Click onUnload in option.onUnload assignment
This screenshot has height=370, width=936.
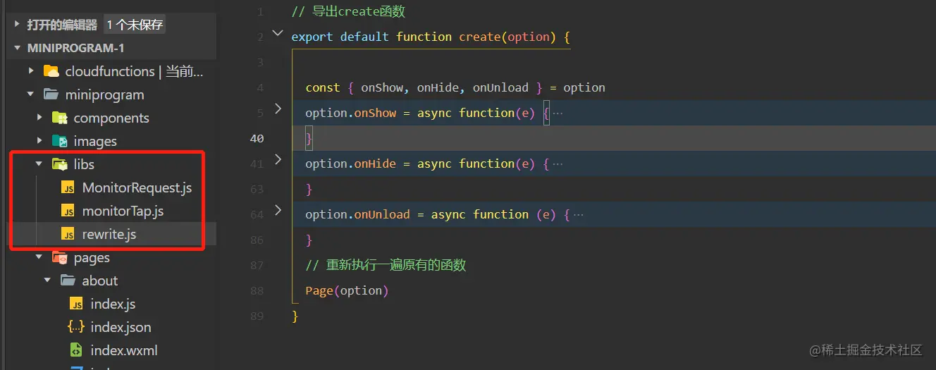pos(382,214)
